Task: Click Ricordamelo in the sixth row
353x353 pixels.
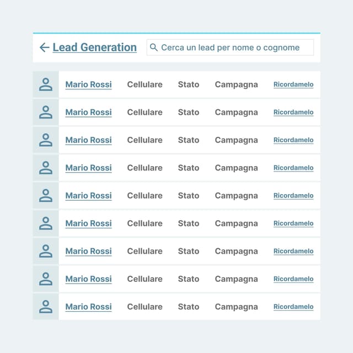Action: [293, 223]
